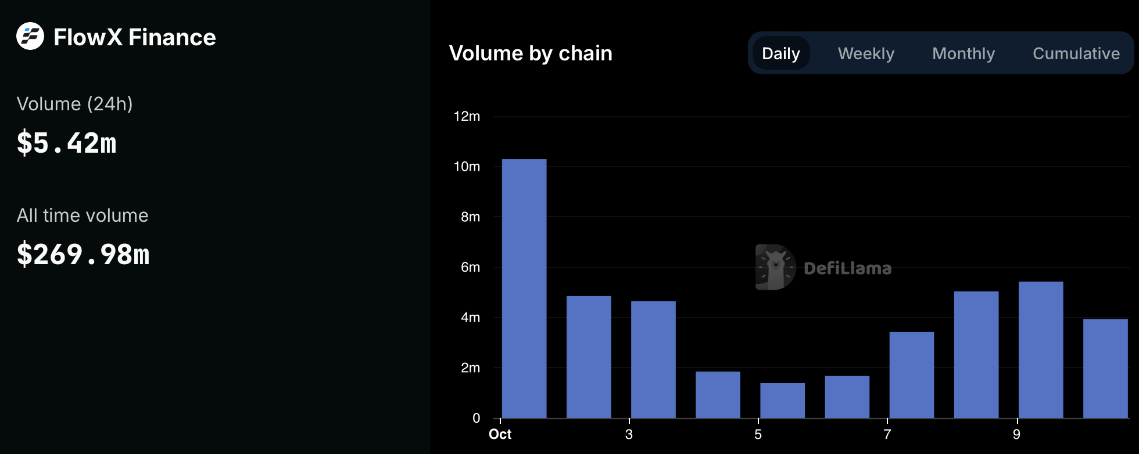This screenshot has height=454, width=1139.
Task: Click the fourth bar in the chart
Action: [718, 395]
